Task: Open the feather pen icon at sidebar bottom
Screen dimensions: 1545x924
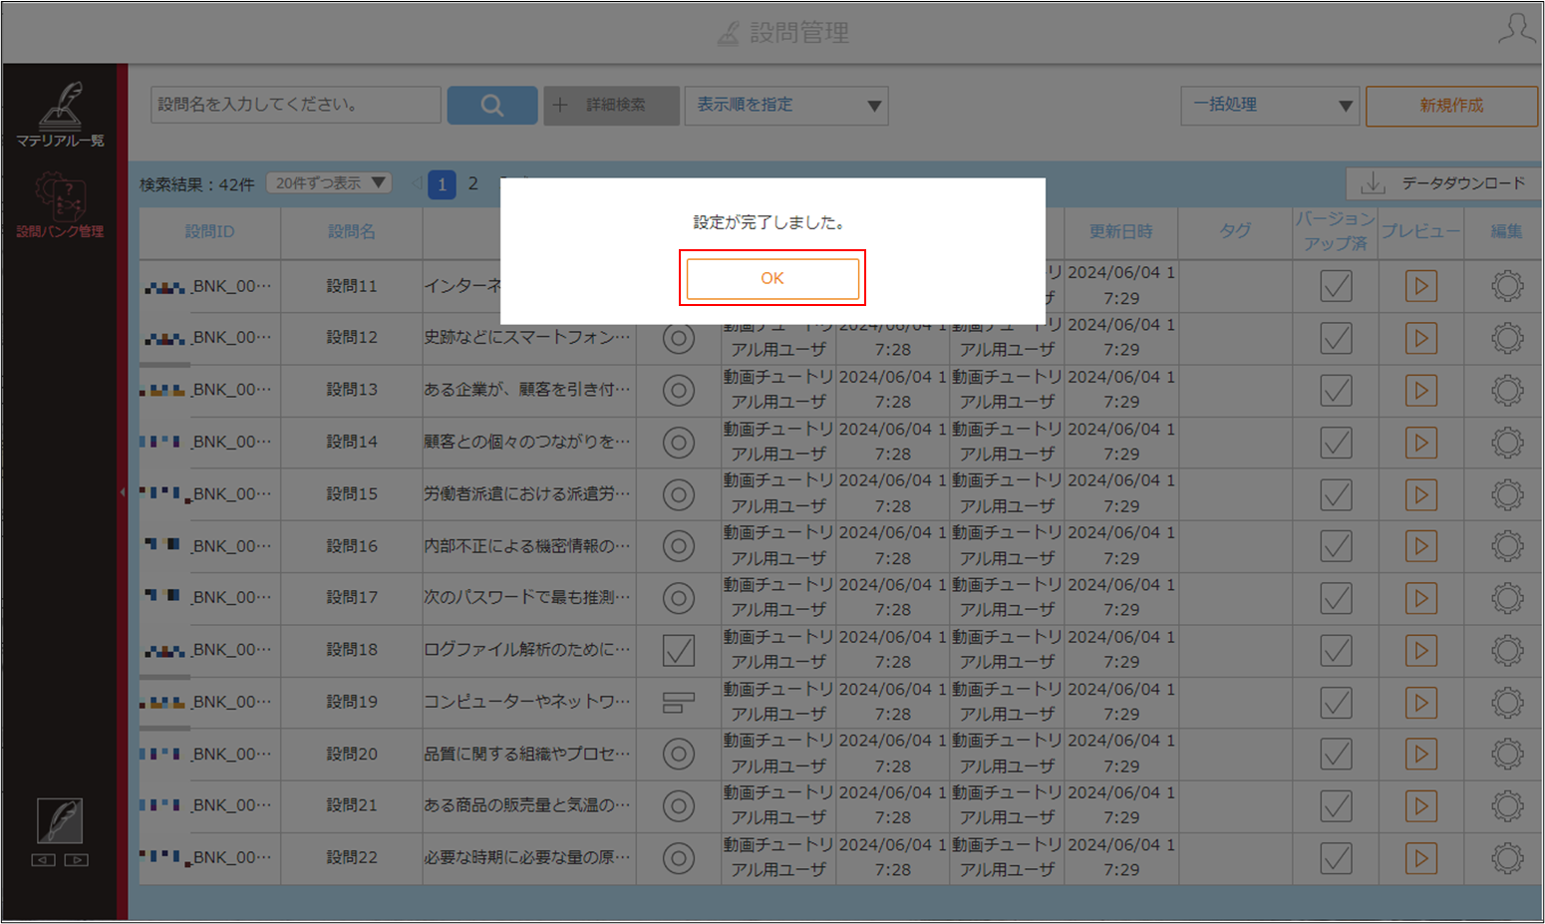Action: [60, 820]
